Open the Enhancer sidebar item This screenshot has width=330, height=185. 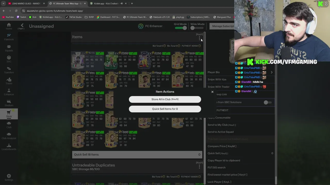(9, 92)
